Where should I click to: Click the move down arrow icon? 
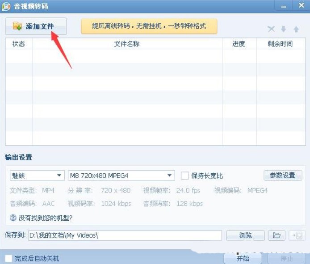pyautogui.click(x=284, y=29)
